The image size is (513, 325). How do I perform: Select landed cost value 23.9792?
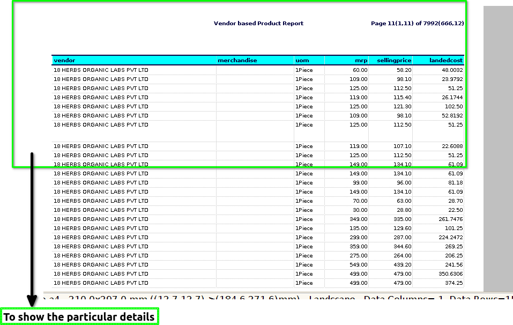452,79
